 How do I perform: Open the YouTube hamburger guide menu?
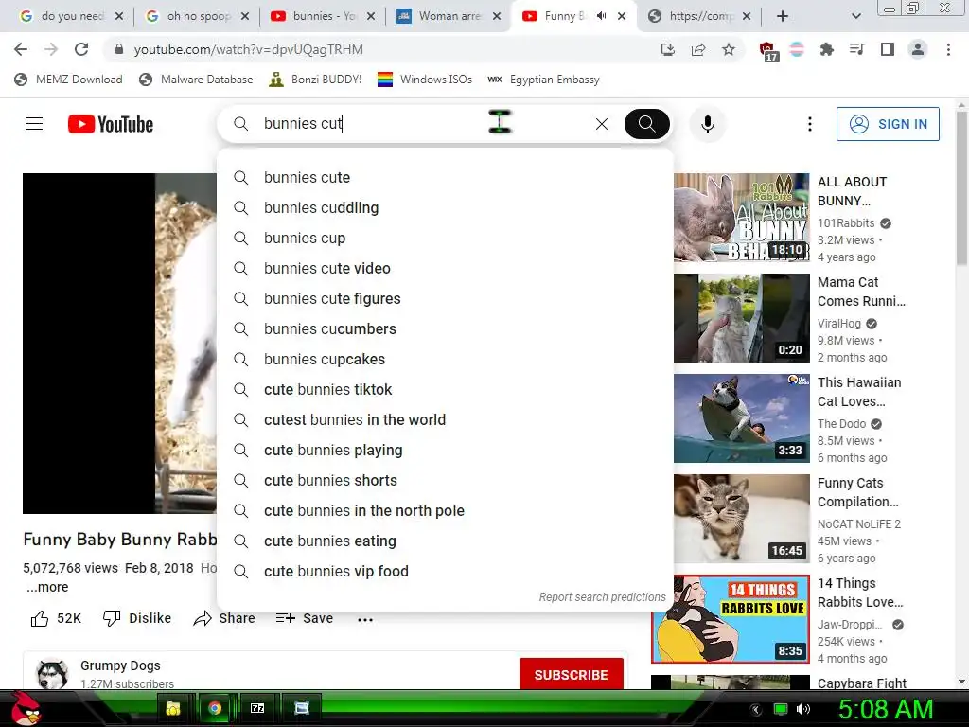coord(34,124)
